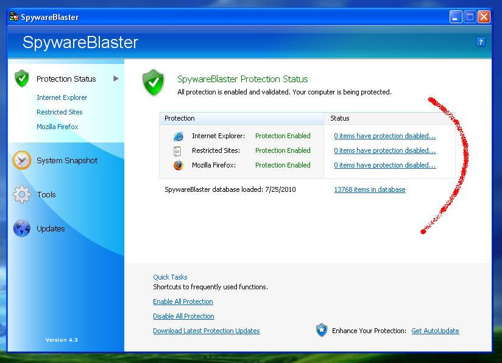Open System Snapshot clock icon
Screen dimensions: 502x363
(22, 160)
